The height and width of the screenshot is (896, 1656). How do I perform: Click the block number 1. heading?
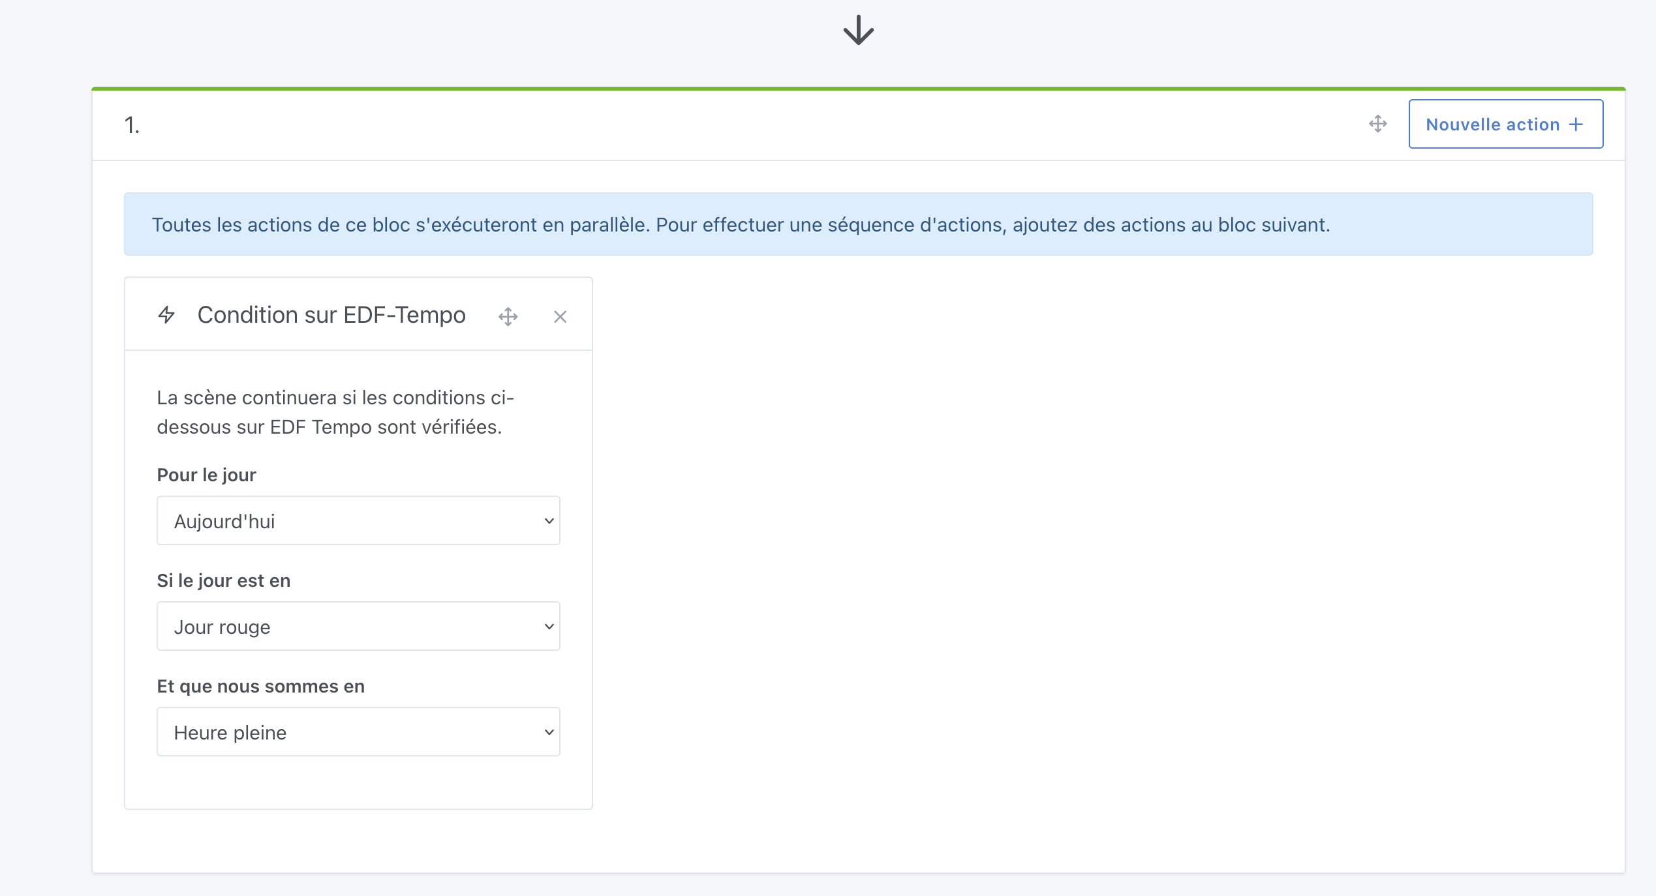point(132,125)
